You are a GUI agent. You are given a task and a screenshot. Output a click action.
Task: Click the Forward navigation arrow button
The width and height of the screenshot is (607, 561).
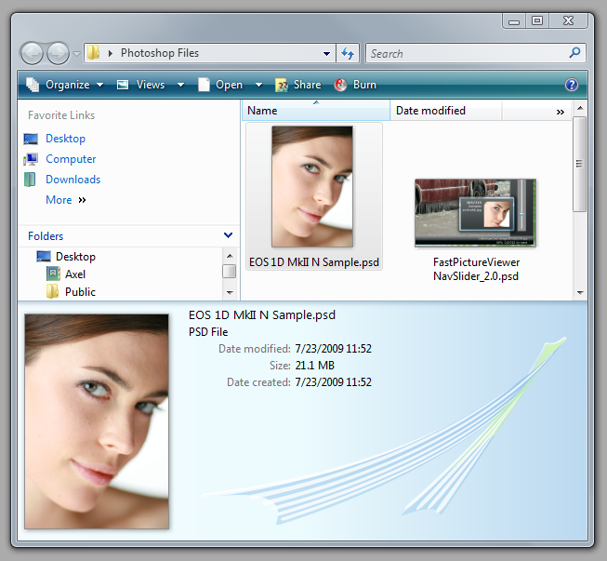click(58, 53)
